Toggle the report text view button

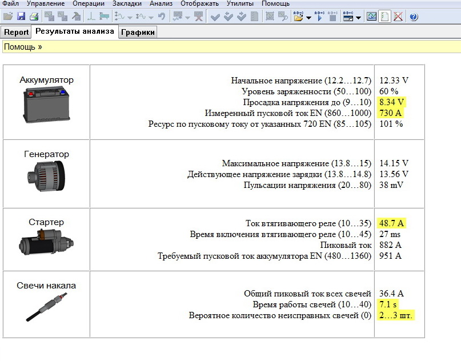point(385,17)
